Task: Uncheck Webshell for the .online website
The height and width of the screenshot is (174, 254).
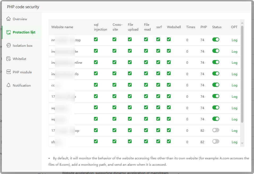Action: click(x=169, y=62)
